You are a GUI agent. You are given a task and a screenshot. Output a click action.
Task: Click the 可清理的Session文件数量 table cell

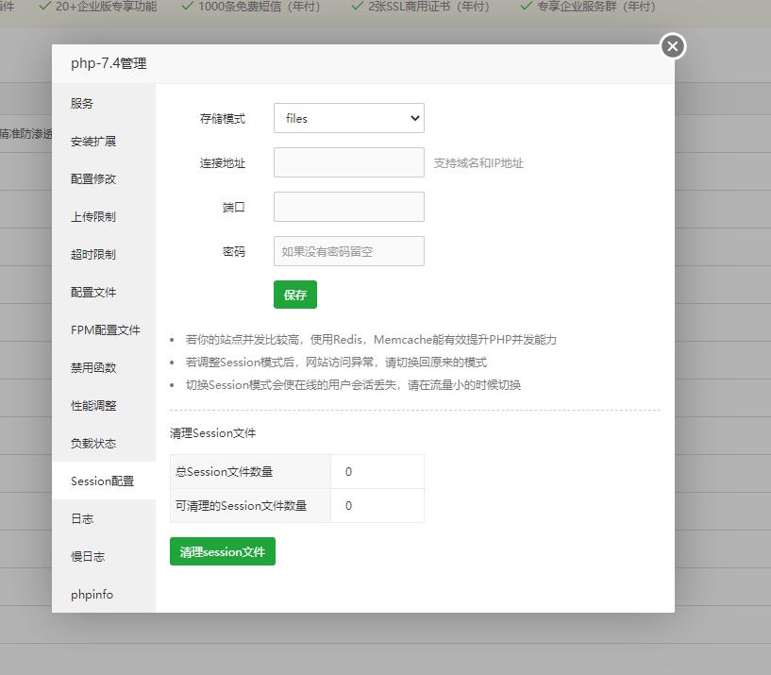(x=250, y=505)
